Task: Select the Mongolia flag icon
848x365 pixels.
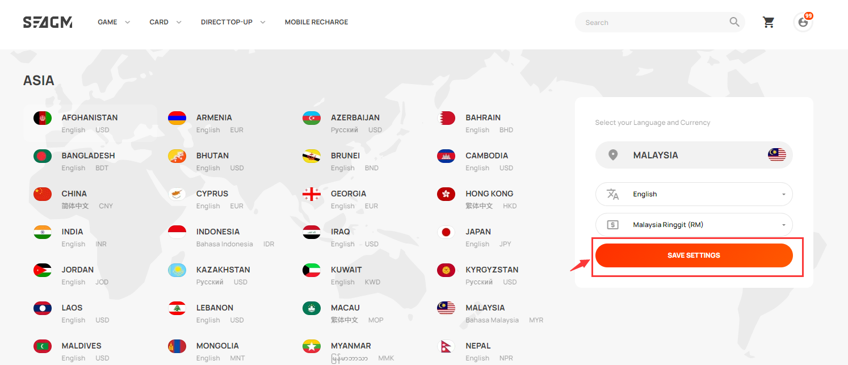Action: click(177, 346)
